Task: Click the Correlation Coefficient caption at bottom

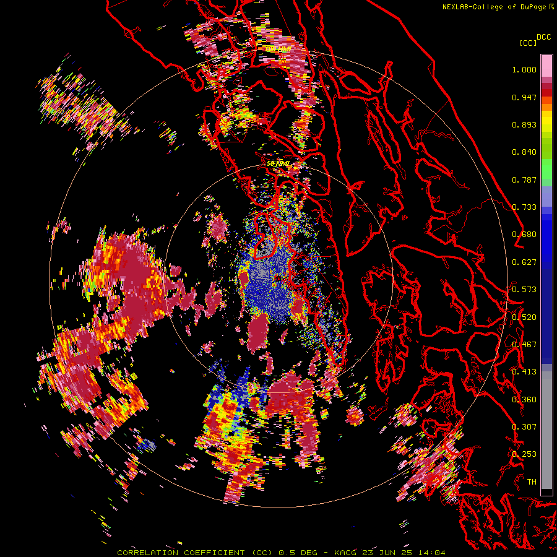Action: 281,553
